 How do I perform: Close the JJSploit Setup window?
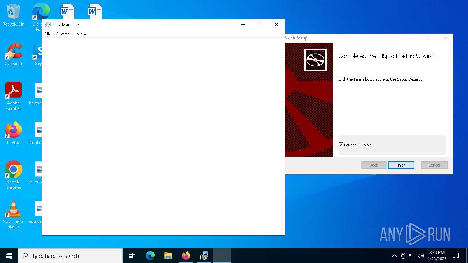pyautogui.click(x=445, y=38)
